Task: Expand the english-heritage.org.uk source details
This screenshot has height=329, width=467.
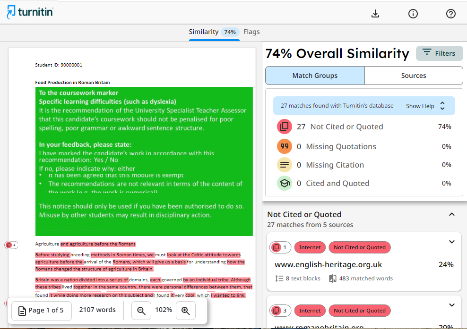Action: click(451, 242)
